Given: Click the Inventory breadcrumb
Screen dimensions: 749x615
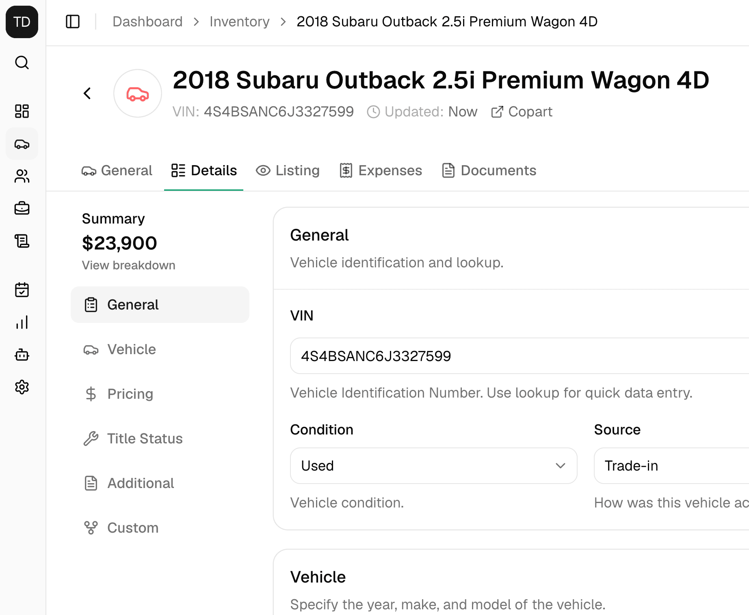Looking at the screenshot, I should (240, 22).
